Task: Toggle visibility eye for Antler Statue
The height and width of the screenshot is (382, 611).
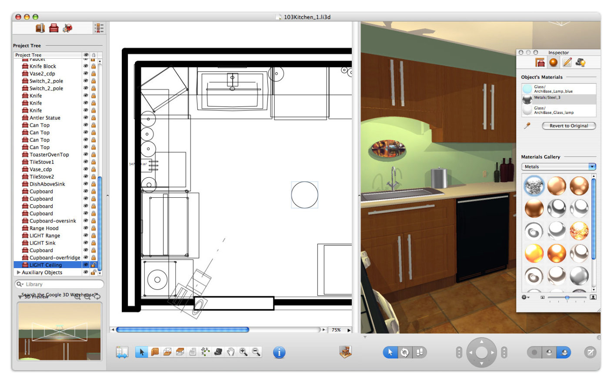Action: (x=86, y=118)
